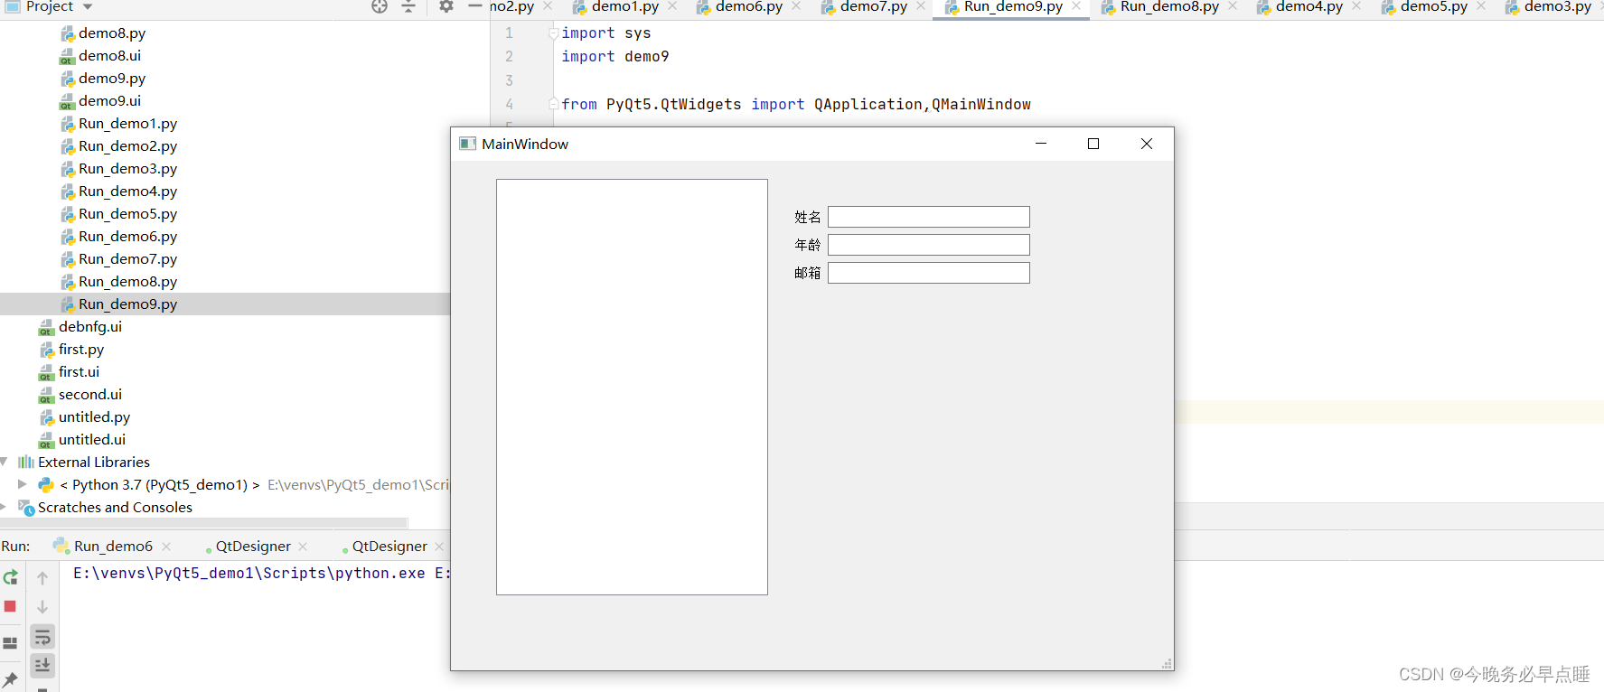The image size is (1604, 692).
Task: Click the red Stop process icon
Action: tap(11, 606)
